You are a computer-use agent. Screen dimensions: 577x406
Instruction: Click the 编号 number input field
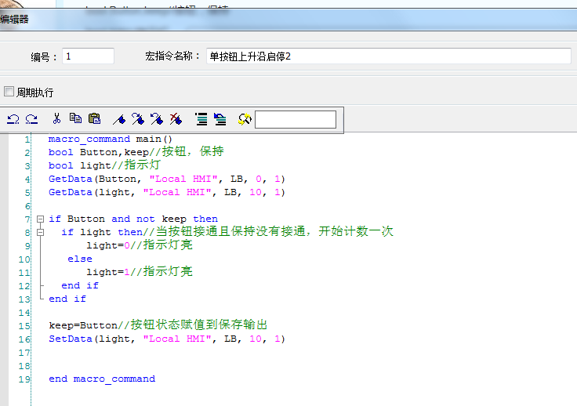coord(88,56)
